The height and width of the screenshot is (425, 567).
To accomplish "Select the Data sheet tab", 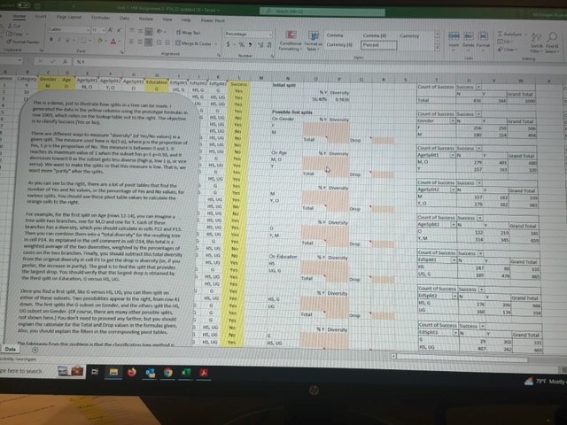I will click(10, 349).
